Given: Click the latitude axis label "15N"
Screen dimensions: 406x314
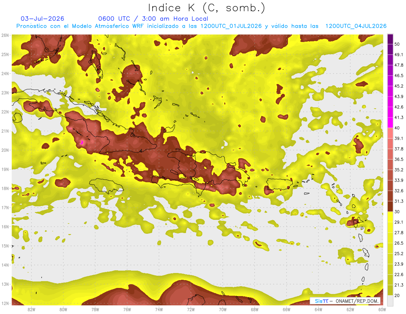Looking at the screenshot, I should click(5, 246).
